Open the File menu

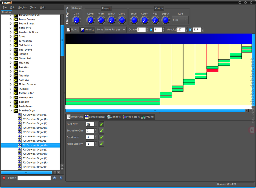4,7
